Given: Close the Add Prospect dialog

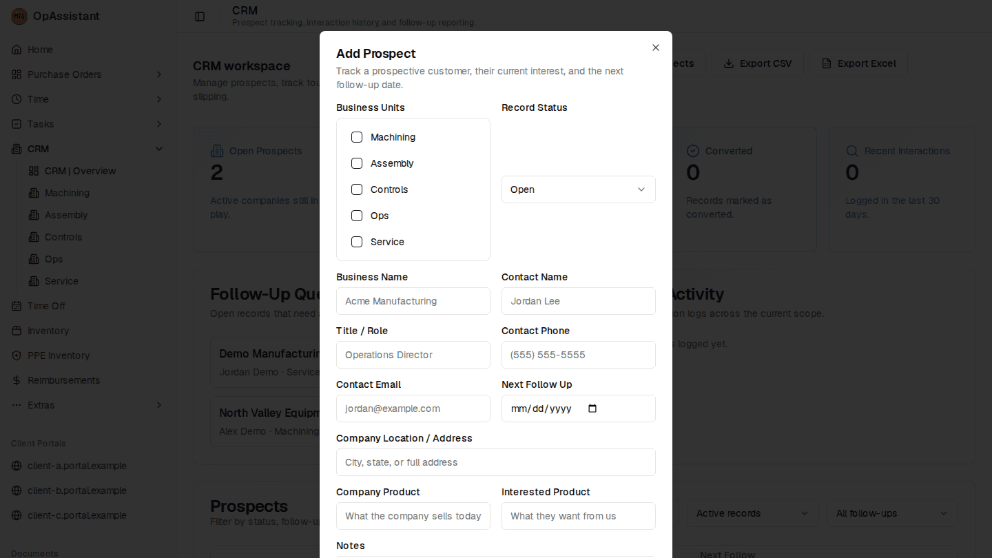Looking at the screenshot, I should (656, 48).
